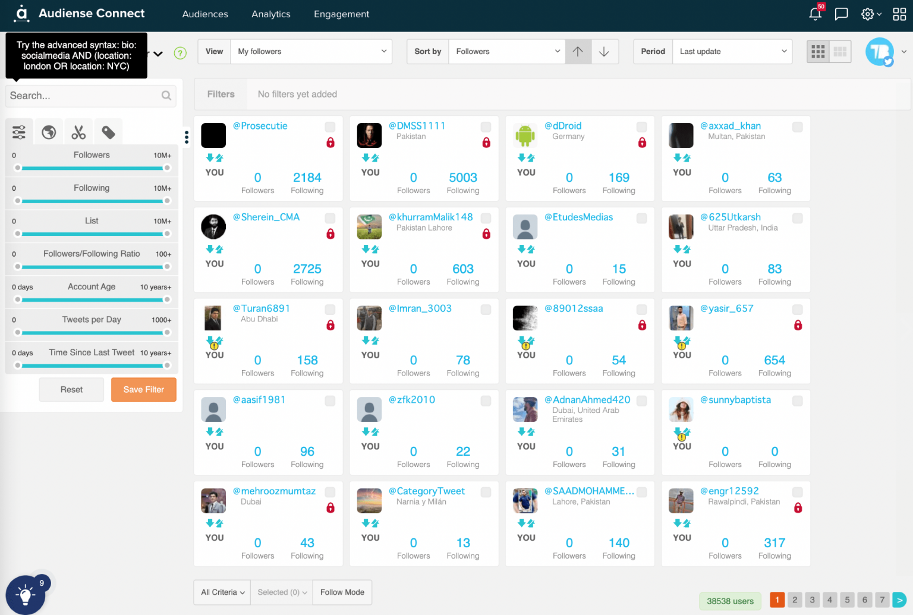Open the app switcher grid icon

click(899, 14)
